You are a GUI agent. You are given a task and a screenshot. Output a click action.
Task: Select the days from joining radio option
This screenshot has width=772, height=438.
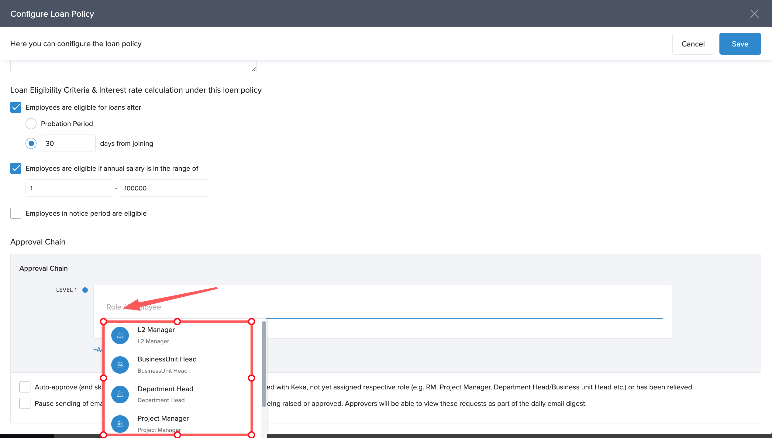[31, 143]
